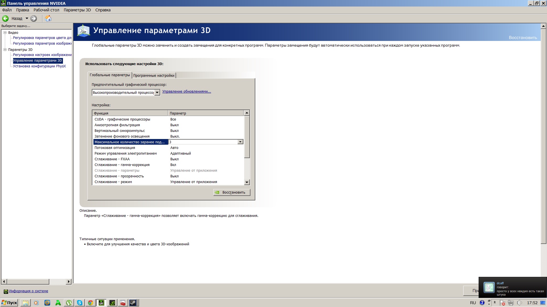This screenshot has height=307, width=547.
Task: Collapse the Параметры 3D tree node
Action: pos(5,49)
